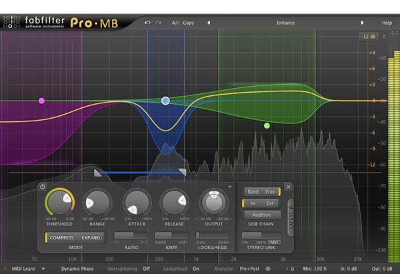
Task: Toggle the A/B state button
Action: (x=175, y=23)
